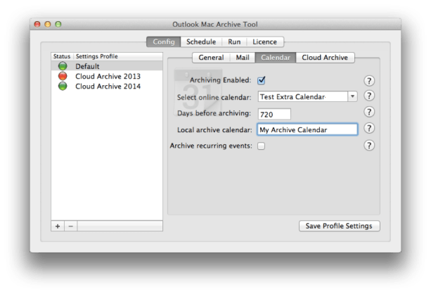Click the help icon for Local archive calendar
431x294 pixels.
[x=369, y=128]
